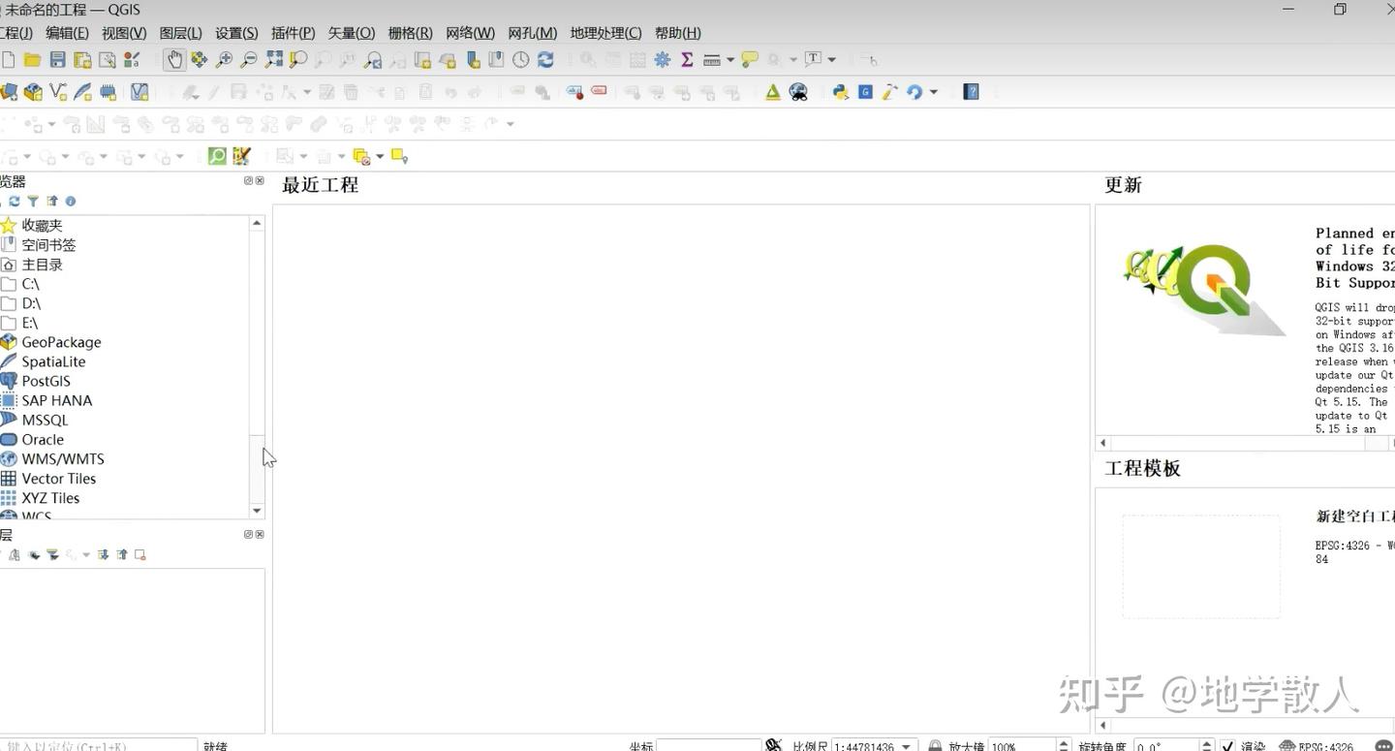Open the New GeoPackage Layer tool
1395x751 pixels.
[33, 91]
